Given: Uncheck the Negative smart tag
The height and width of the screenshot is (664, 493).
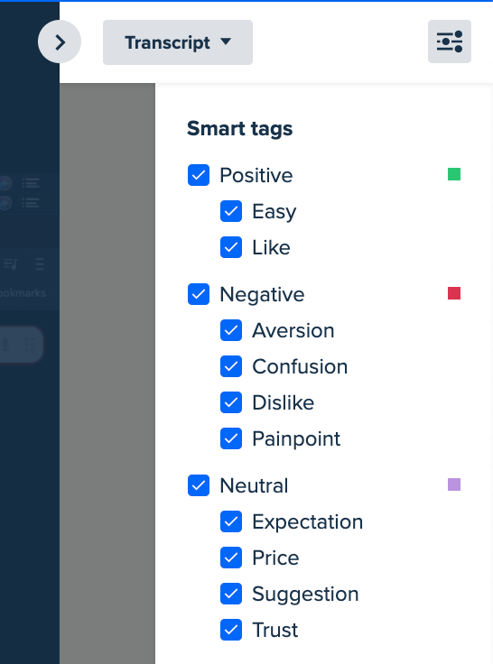Looking at the screenshot, I should [x=199, y=294].
